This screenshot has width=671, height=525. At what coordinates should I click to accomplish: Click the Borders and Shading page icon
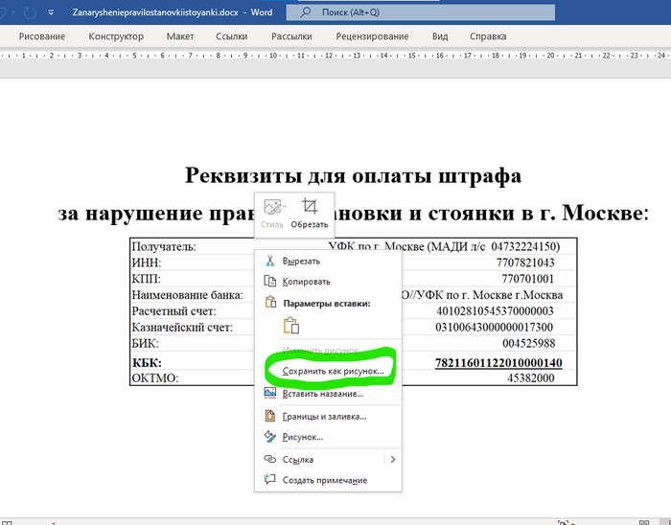[x=270, y=416]
